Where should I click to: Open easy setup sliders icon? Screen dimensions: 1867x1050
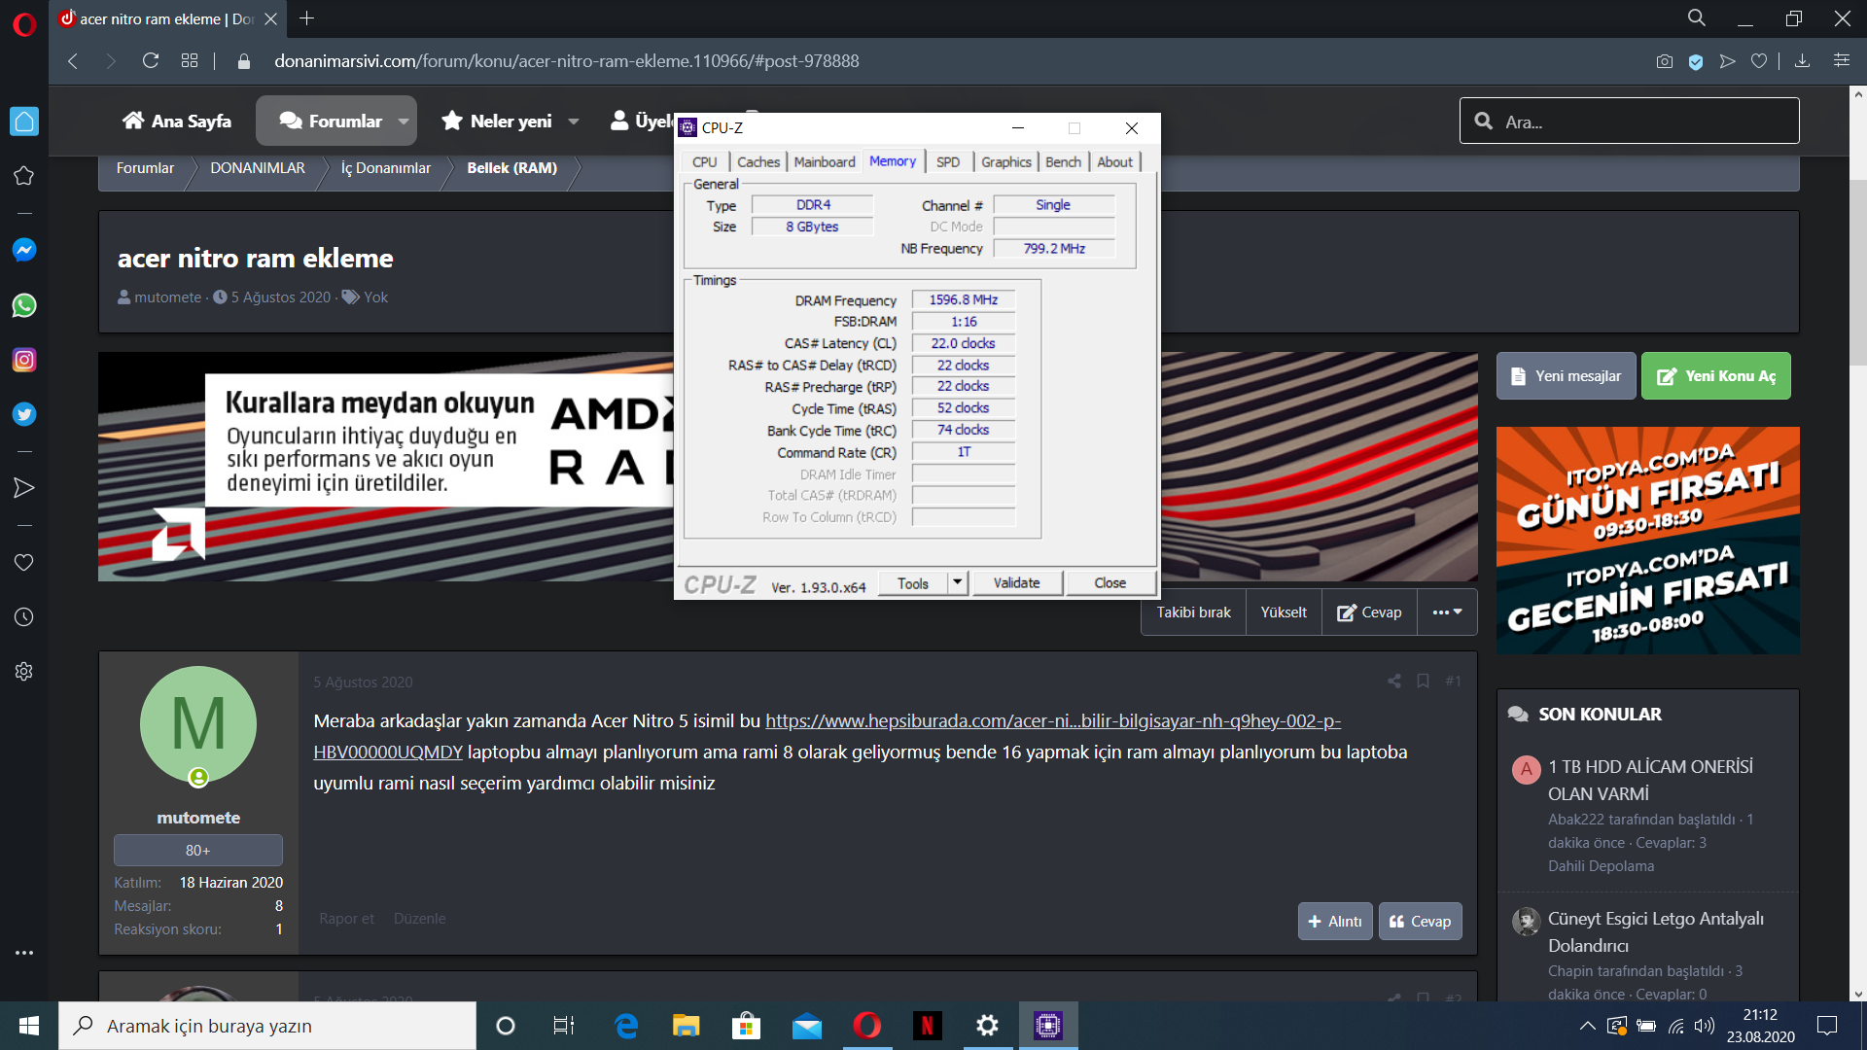pos(1842,60)
